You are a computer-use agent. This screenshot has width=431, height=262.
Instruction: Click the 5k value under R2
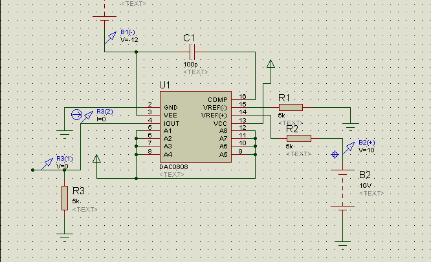tap(289, 146)
